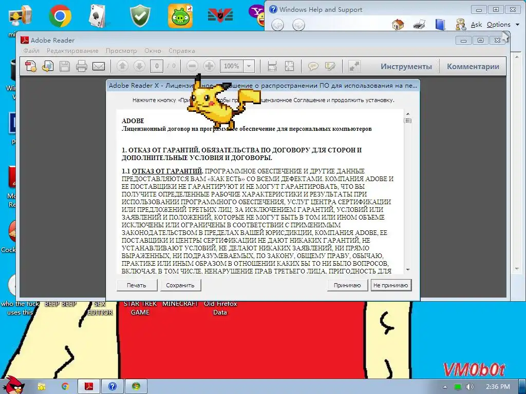Click the Create PDF online toolbar icon

coord(31,66)
